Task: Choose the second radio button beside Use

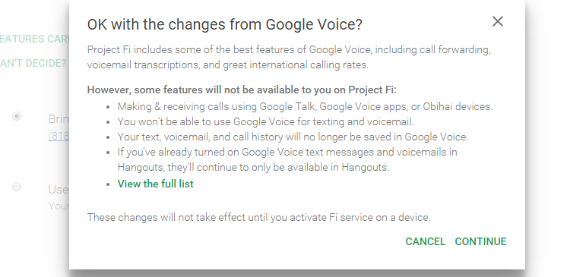Action: pos(17,187)
